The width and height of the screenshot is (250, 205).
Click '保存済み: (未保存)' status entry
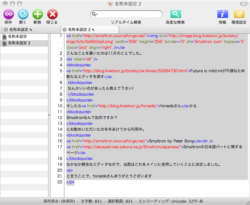59,201
